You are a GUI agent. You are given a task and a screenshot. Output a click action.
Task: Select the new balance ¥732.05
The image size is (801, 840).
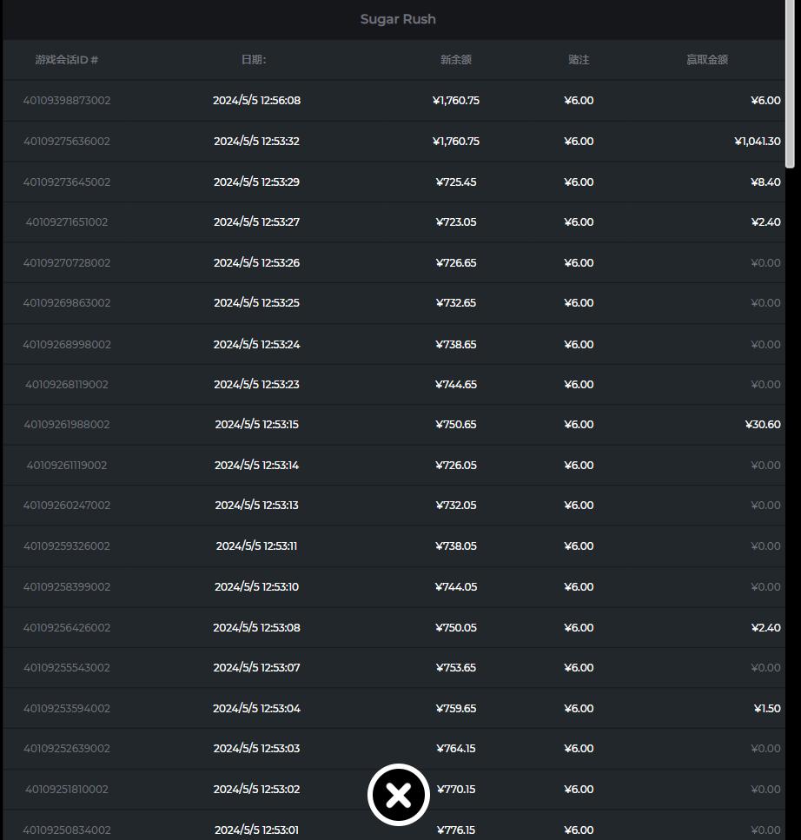click(456, 506)
